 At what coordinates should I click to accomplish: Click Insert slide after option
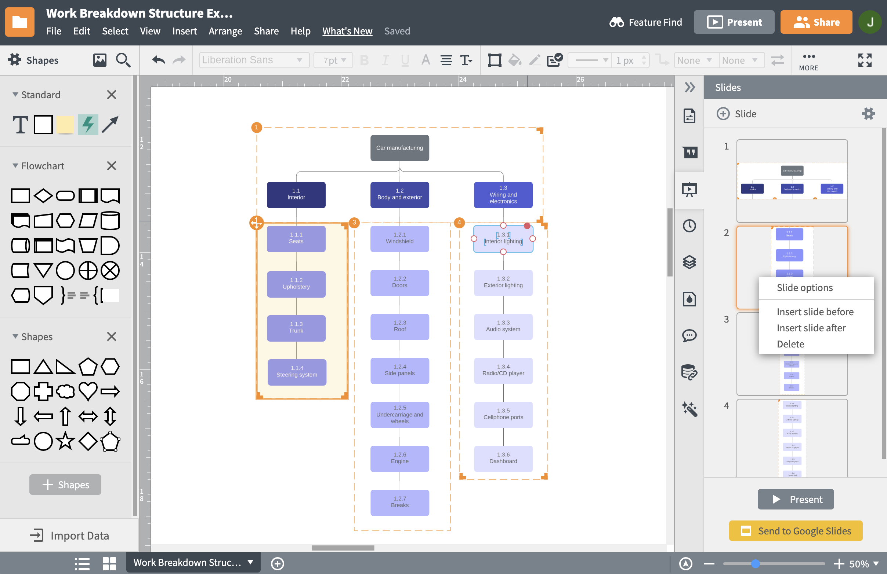(x=811, y=327)
